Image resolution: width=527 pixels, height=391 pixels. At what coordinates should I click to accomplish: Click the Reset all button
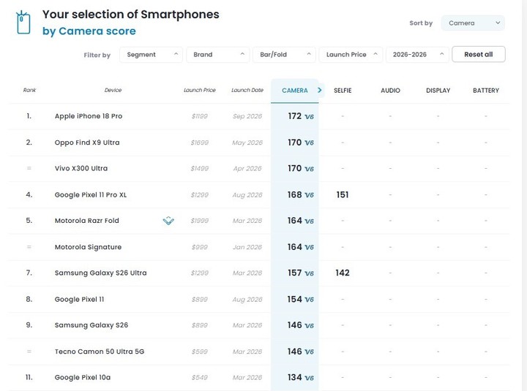(479, 54)
